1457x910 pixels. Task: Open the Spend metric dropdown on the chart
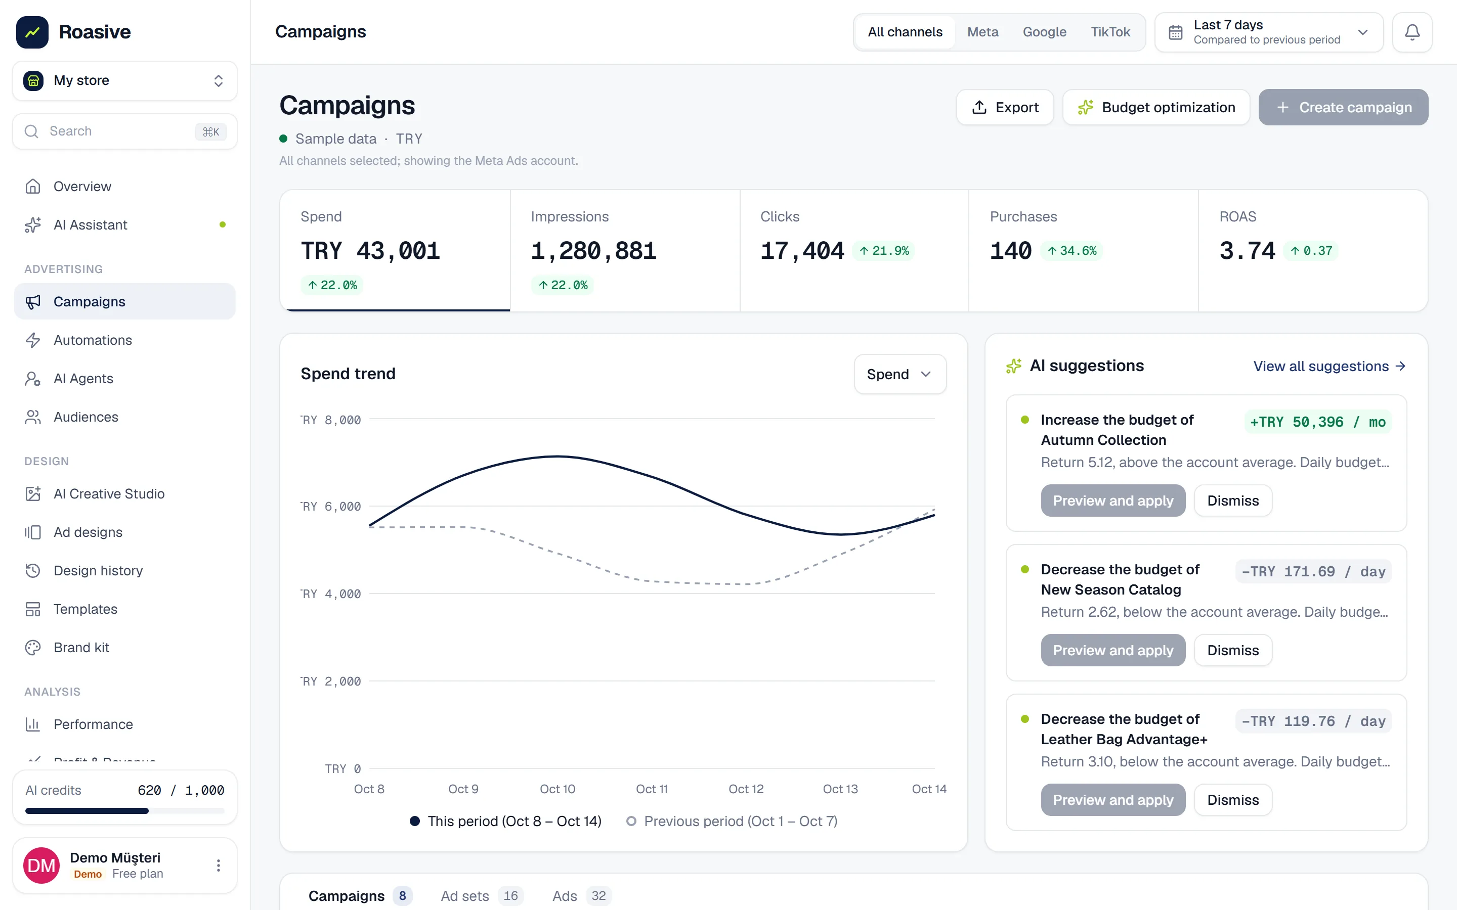coord(899,374)
